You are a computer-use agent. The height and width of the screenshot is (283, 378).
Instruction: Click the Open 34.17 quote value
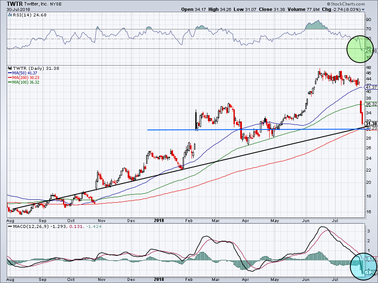193,9
